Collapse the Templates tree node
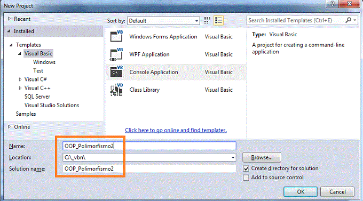Screen dimensions: 363x201 point(11,45)
